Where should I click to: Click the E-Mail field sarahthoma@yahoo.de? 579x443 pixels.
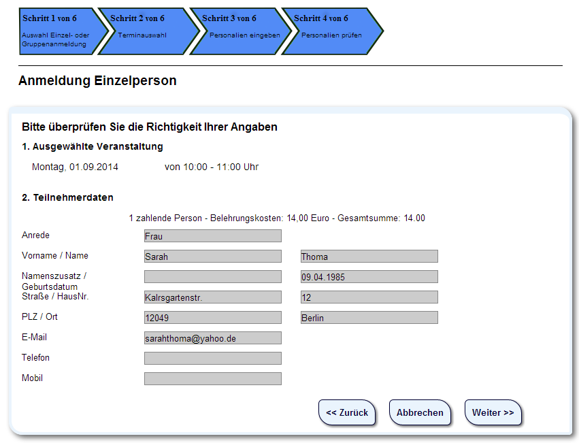212,338
